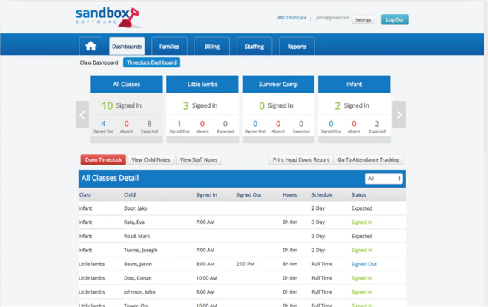Switch to the Billing tab

point(212,46)
